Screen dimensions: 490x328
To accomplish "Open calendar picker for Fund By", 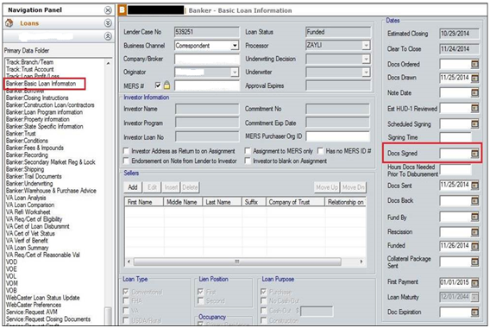I will coord(474,217).
